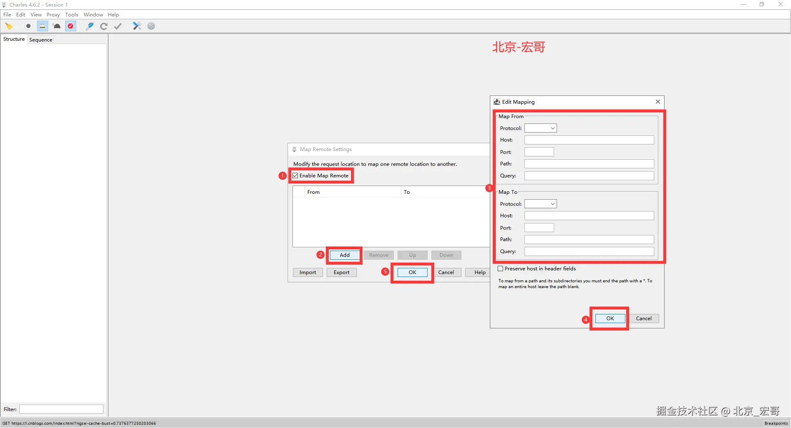Restore down the Charles window
Screen dimensions: 791x428
click(762, 5)
